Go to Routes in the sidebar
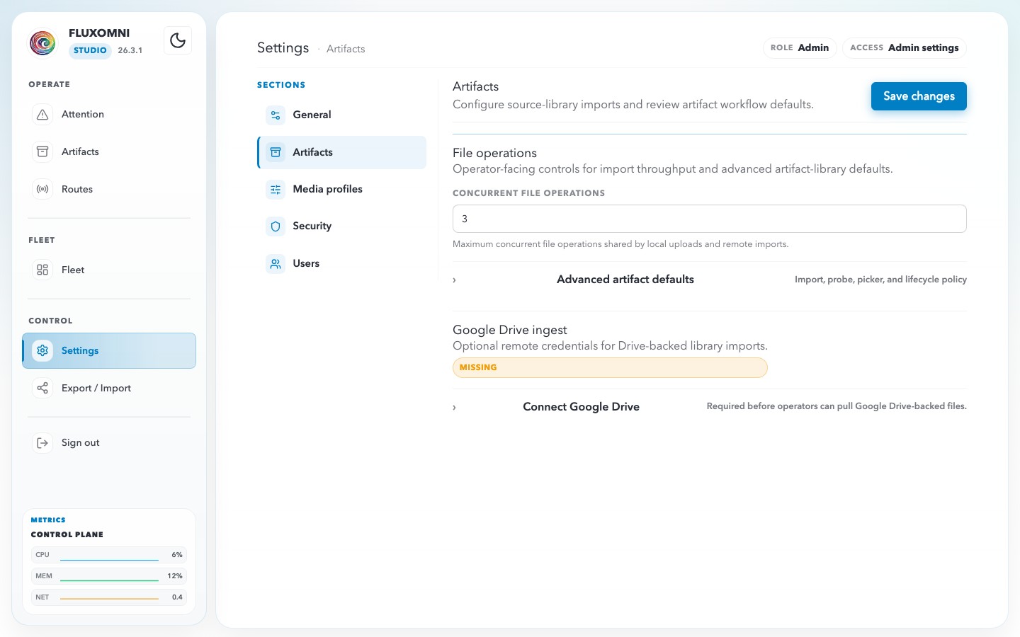The height and width of the screenshot is (637, 1020). point(77,190)
